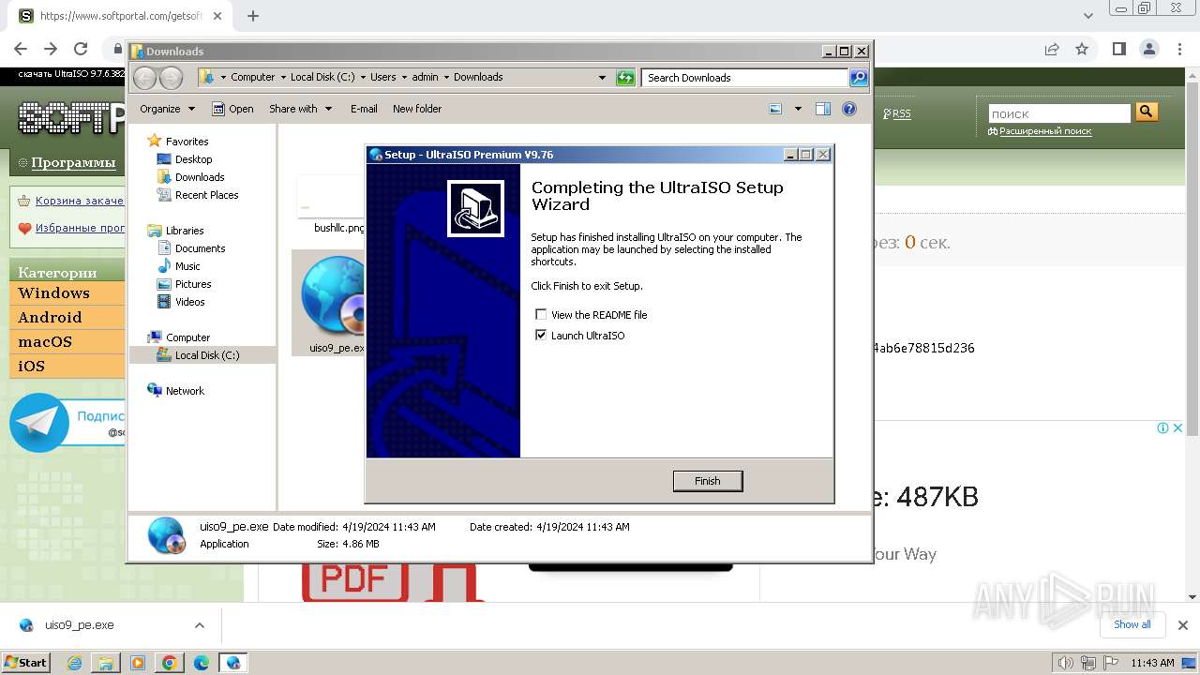Open the iOS category
Screen dimensions: 1200x675
tap(67, 367)
